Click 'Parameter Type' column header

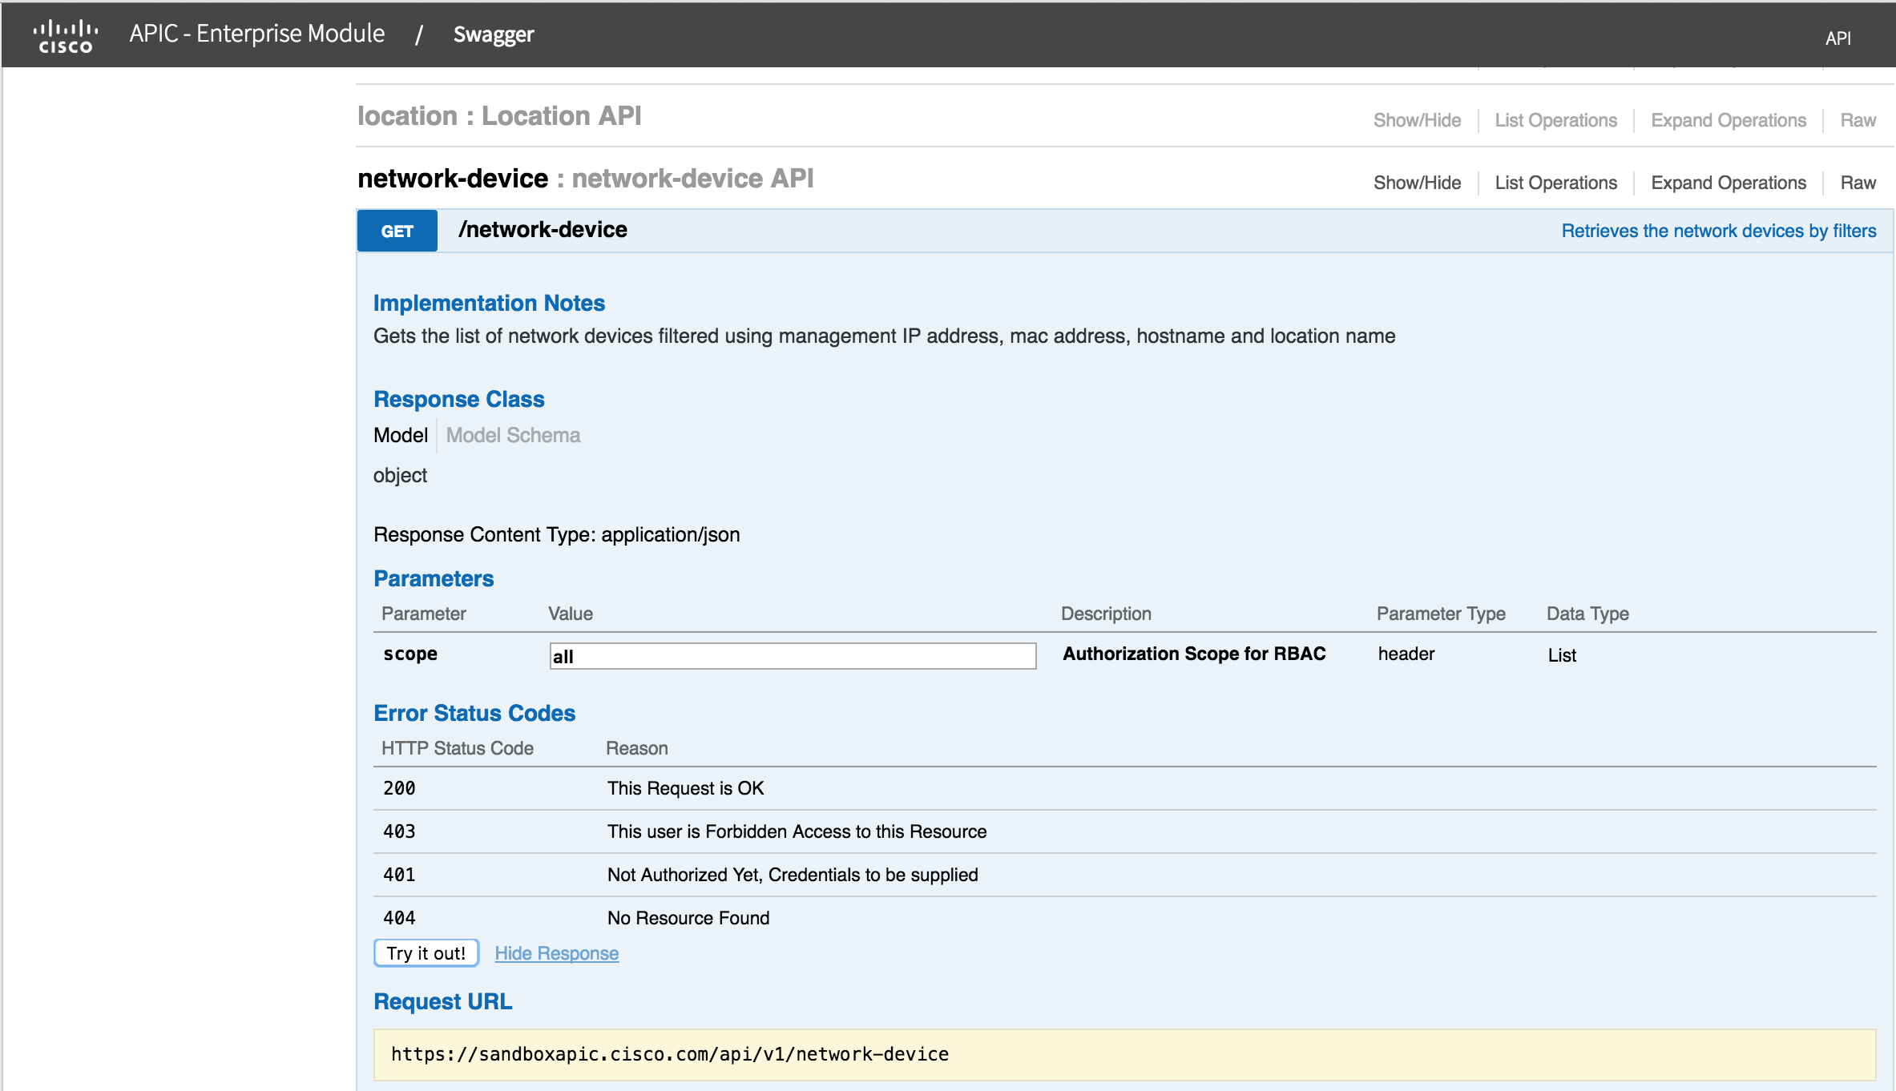coord(1441,614)
